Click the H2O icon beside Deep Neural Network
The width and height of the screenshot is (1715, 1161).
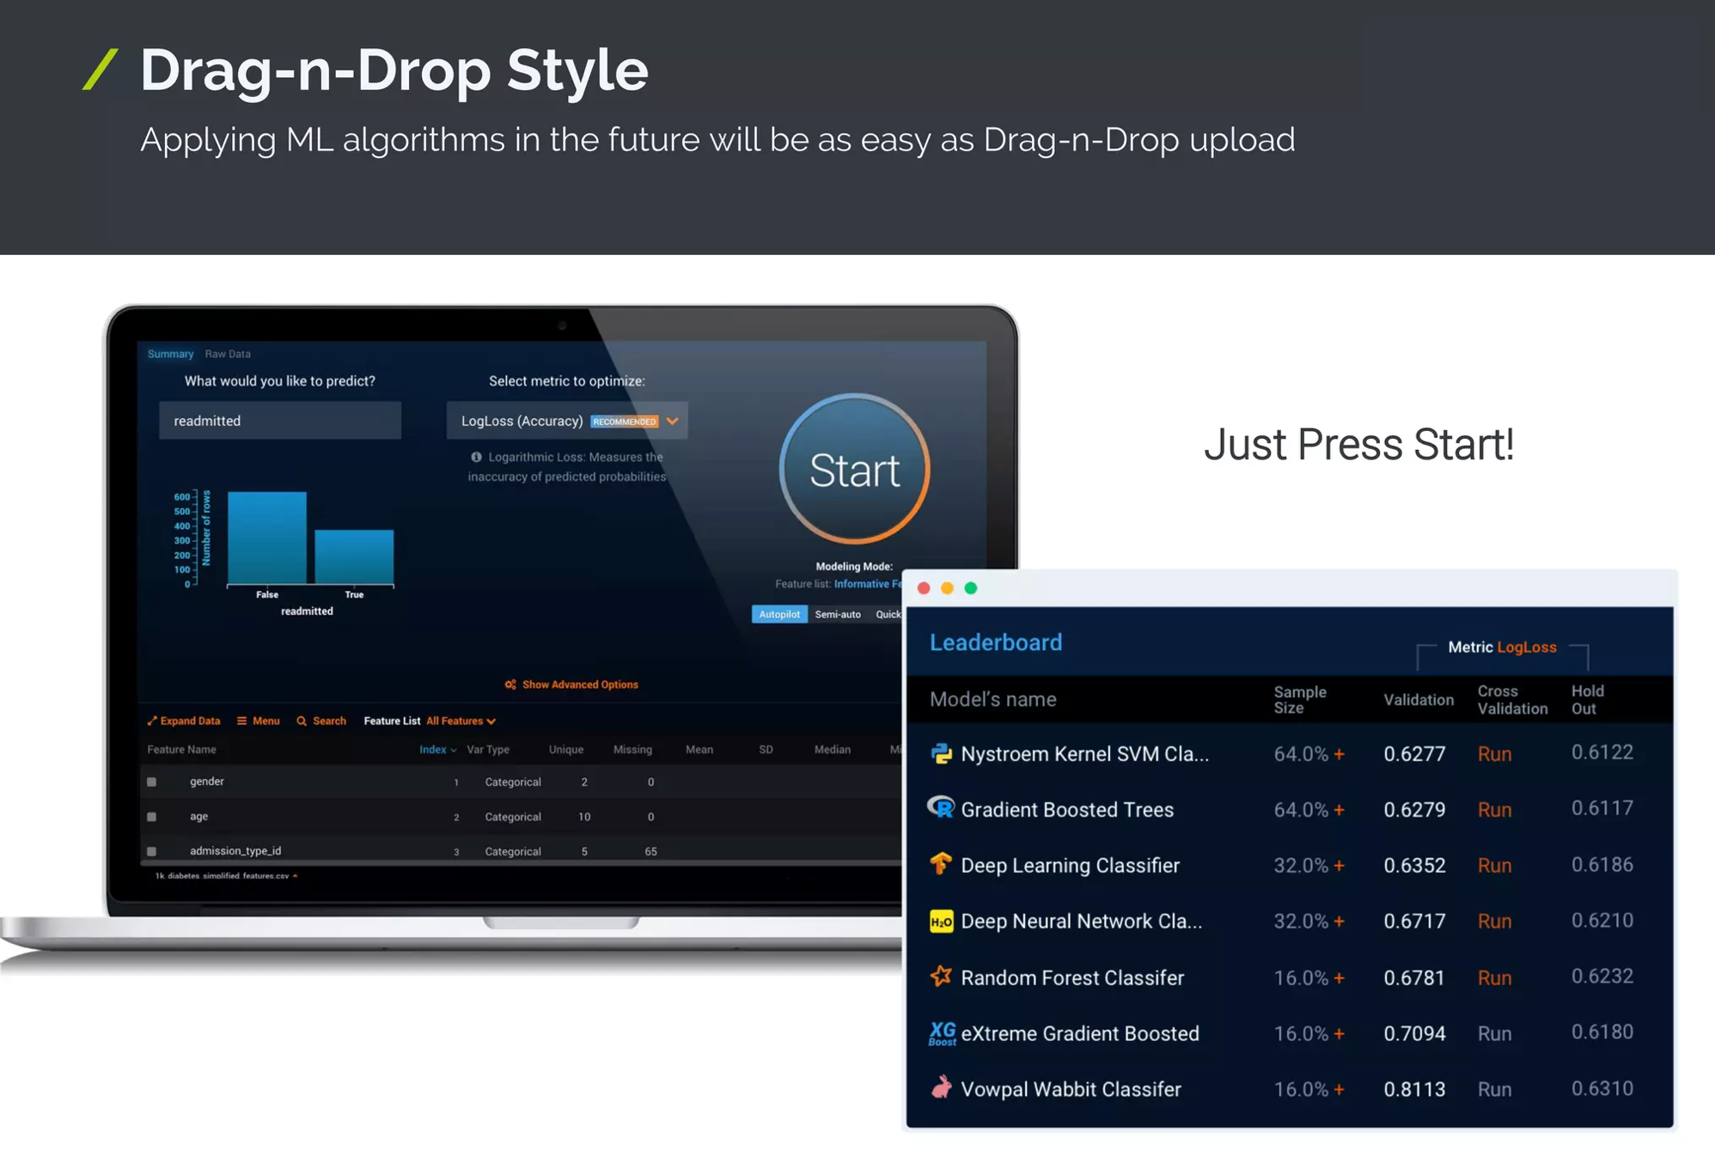(x=941, y=921)
